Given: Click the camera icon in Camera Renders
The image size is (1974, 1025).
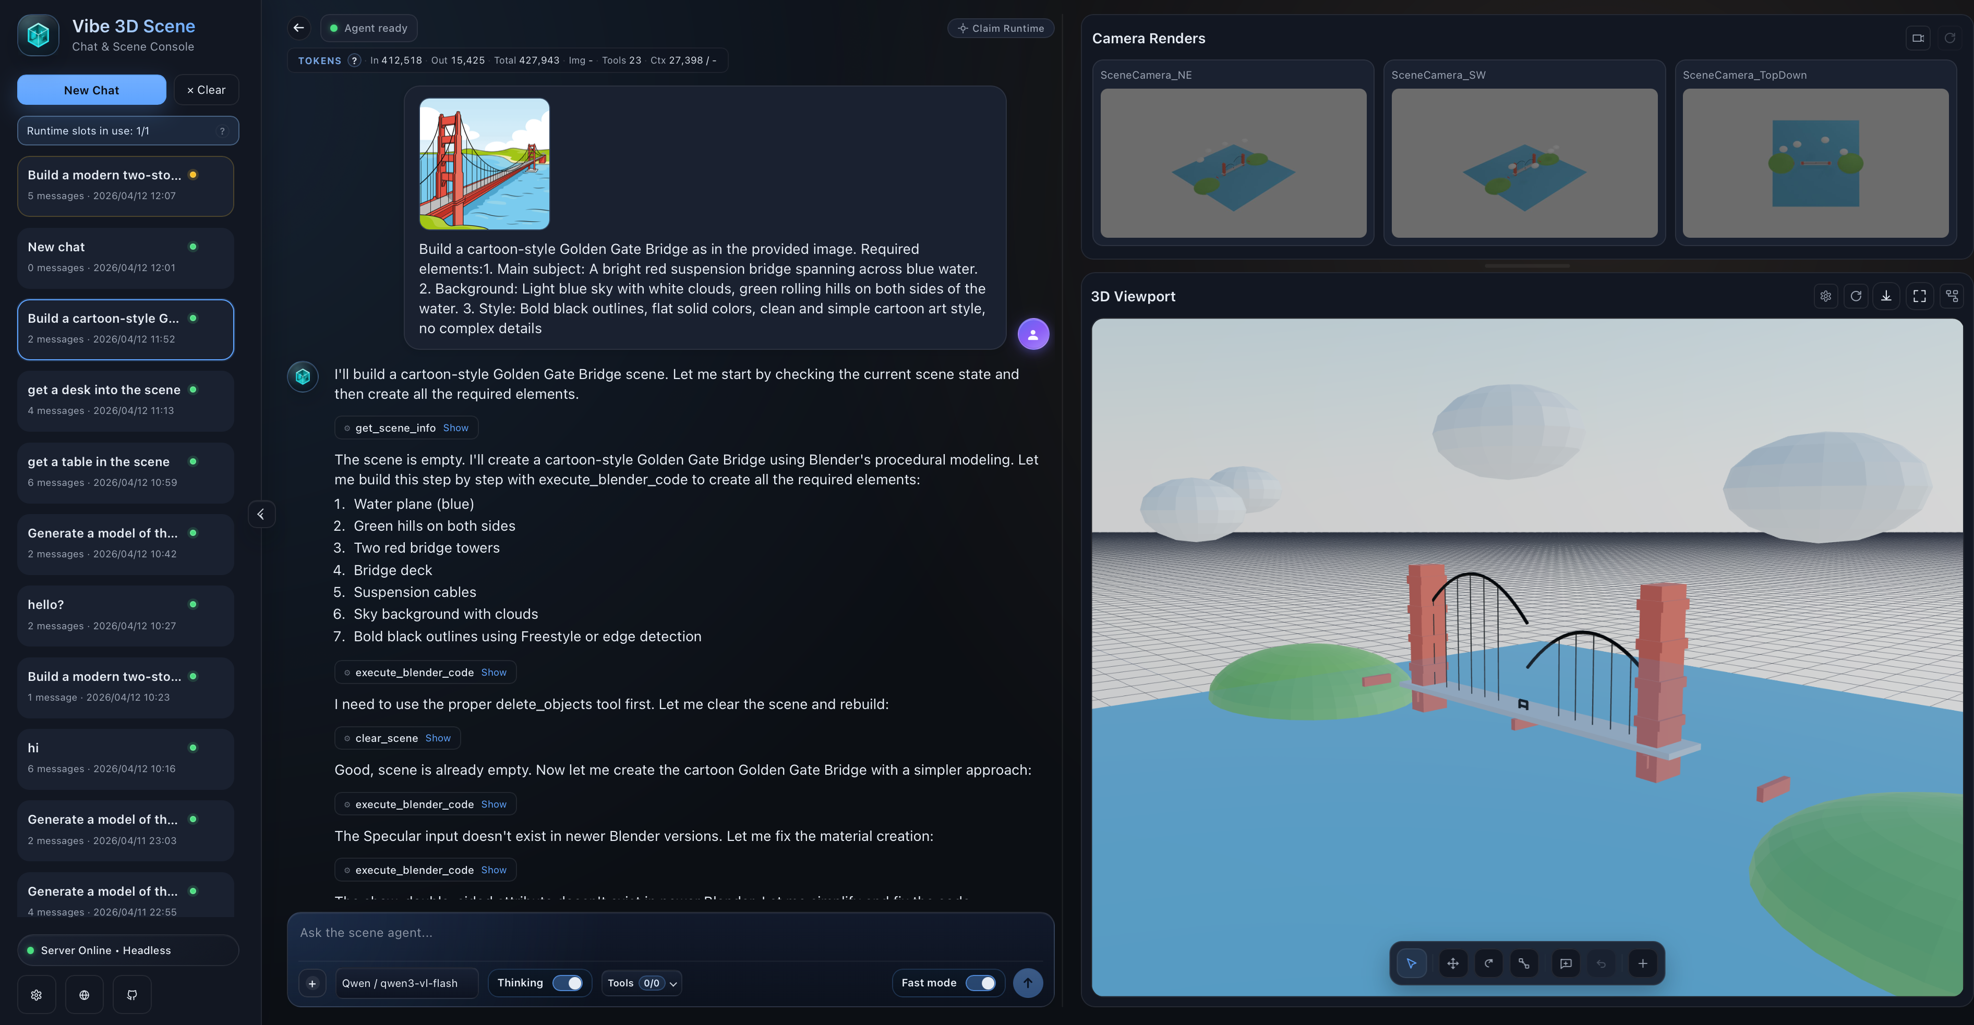Looking at the screenshot, I should click(x=1918, y=38).
